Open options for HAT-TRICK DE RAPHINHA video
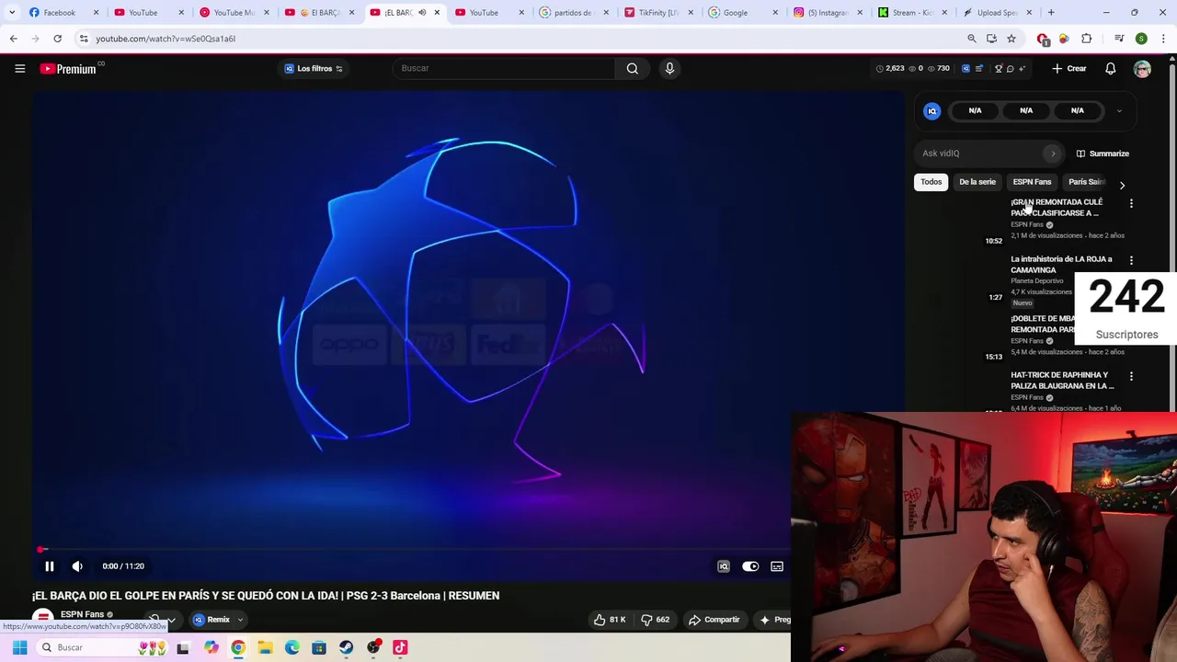Screen dimensions: 1177x662 1131,376
